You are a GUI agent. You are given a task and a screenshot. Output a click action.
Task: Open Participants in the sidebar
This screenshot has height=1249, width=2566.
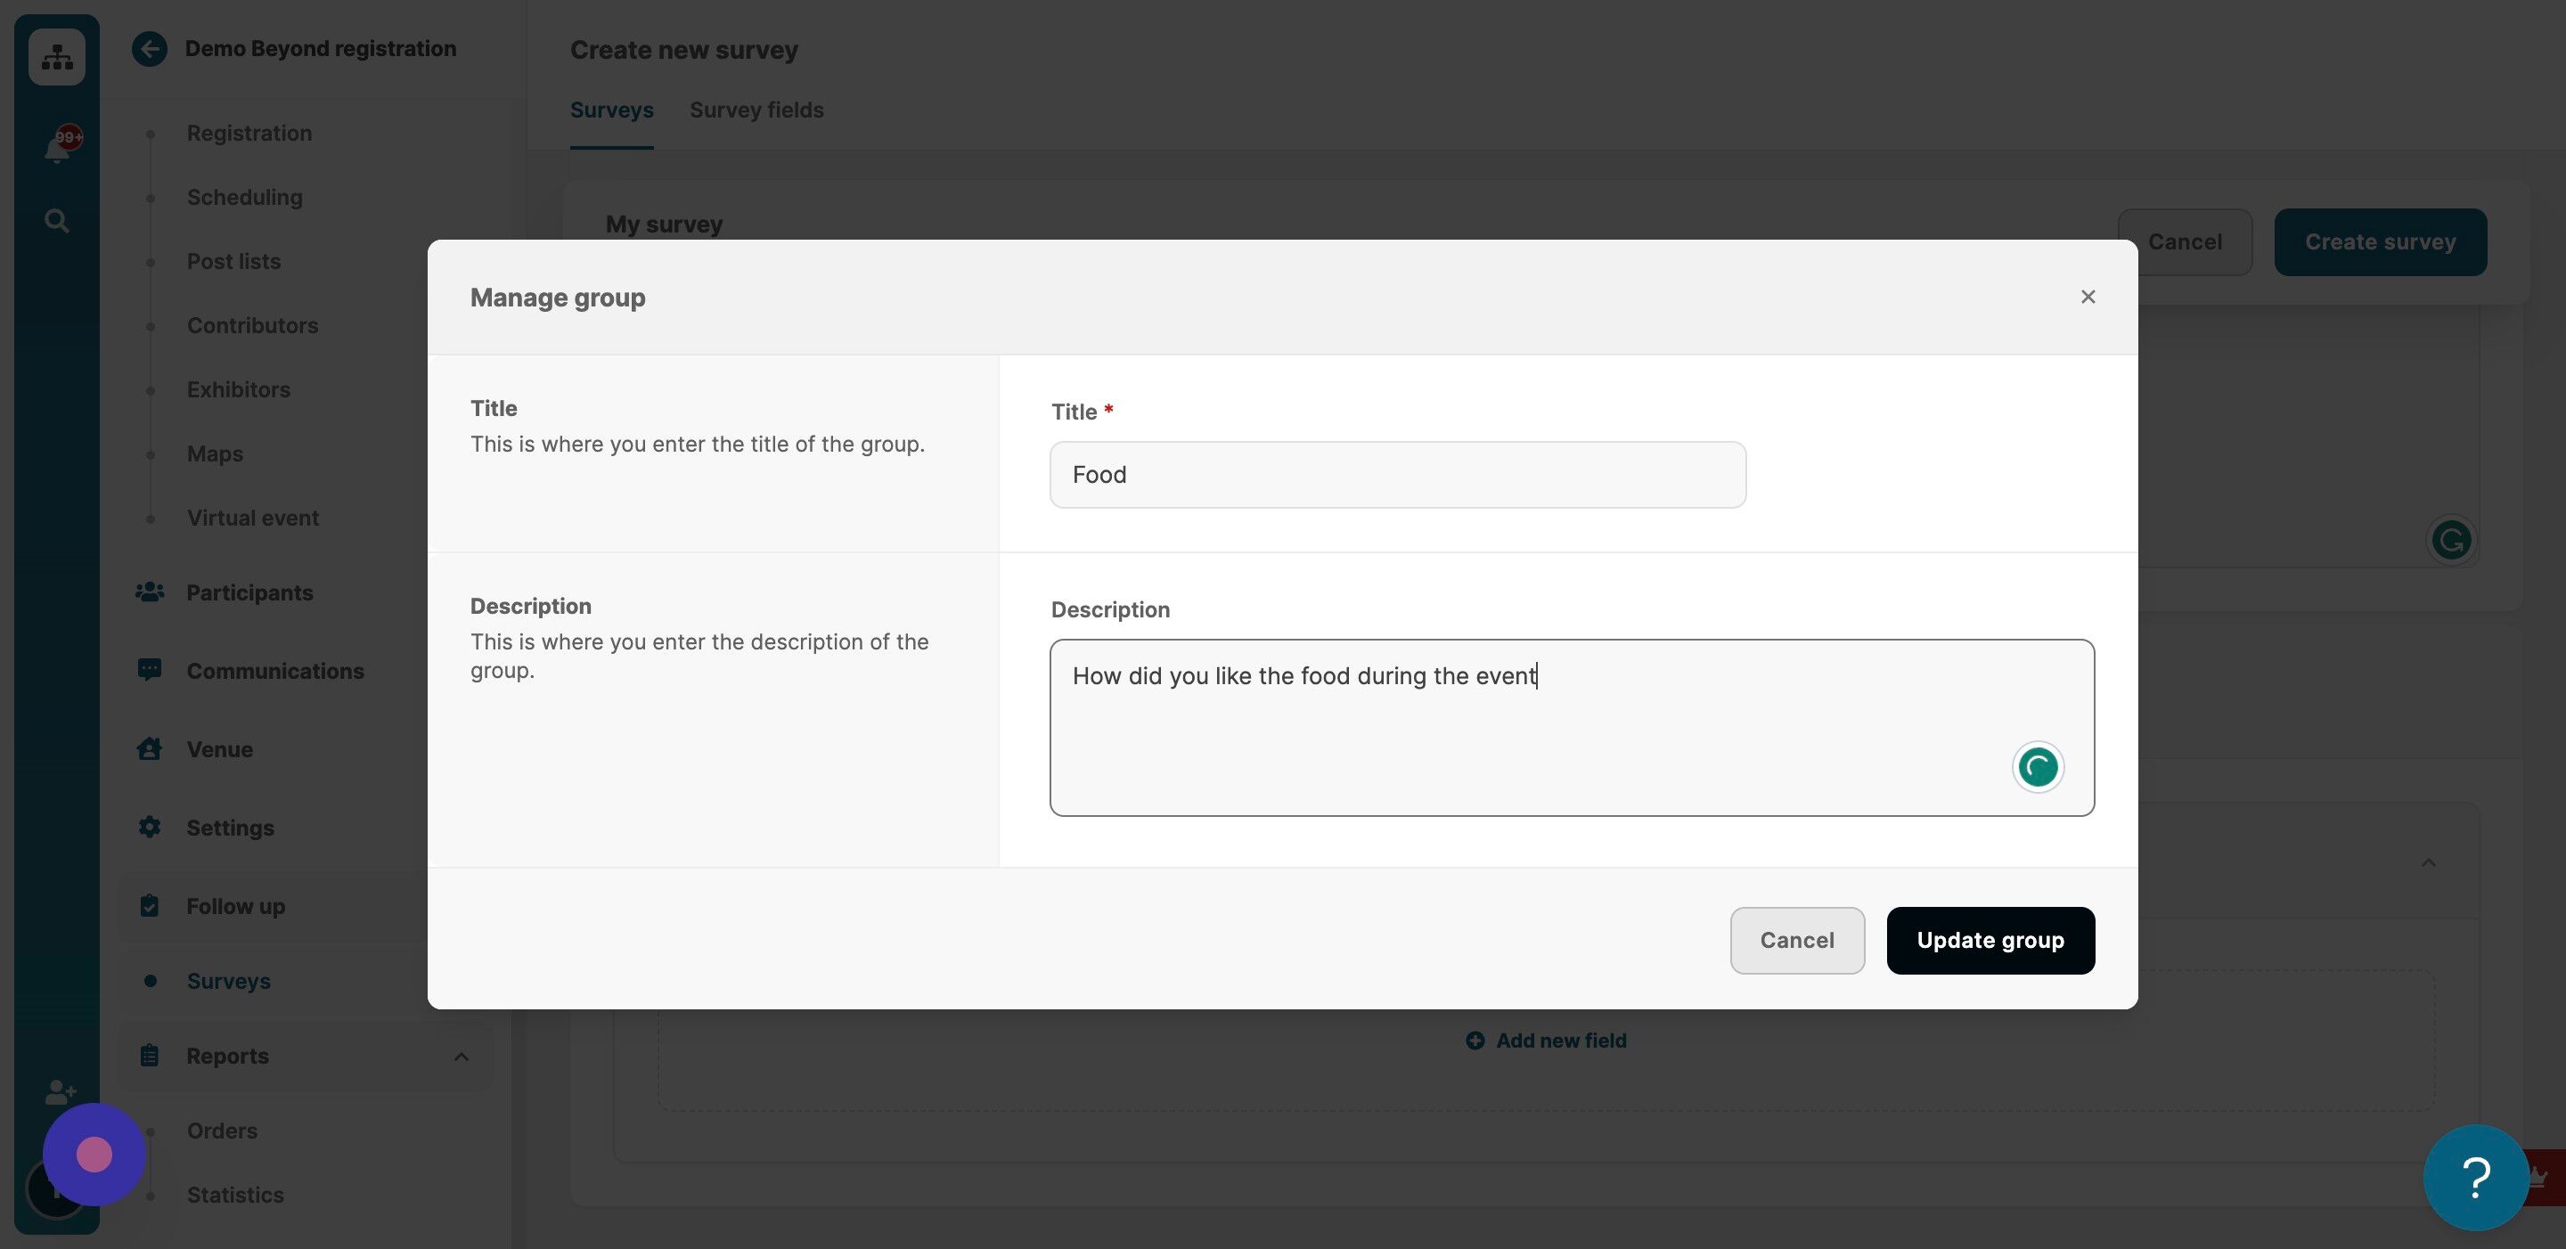coord(249,592)
